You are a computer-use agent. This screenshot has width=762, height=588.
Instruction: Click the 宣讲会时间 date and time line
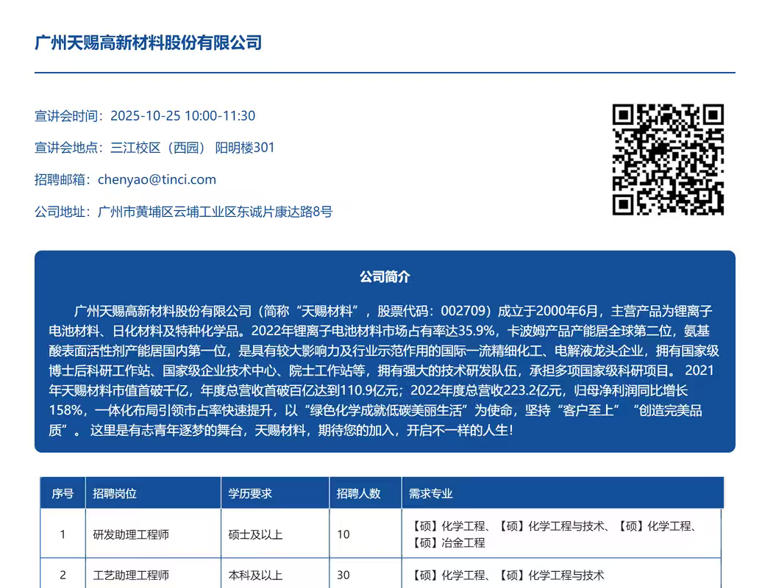tap(145, 115)
